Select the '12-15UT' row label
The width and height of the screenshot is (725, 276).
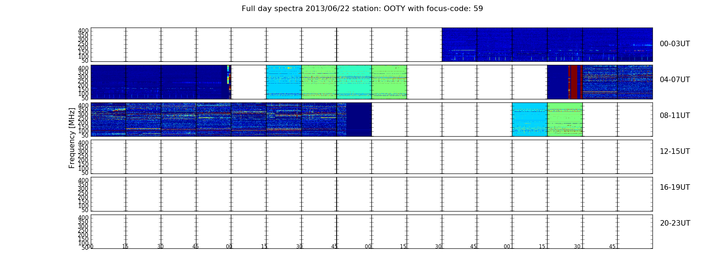pos(675,151)
